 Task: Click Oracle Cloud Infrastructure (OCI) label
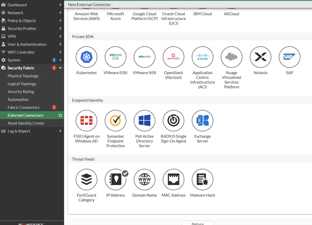(x=174, y=19)
